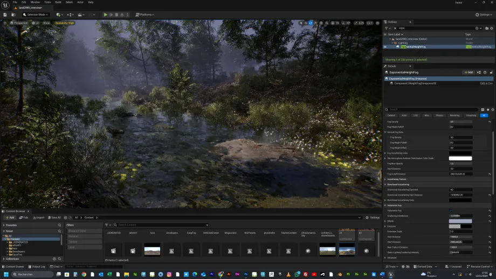Expand the Favorites section

[x=4, y=225]
